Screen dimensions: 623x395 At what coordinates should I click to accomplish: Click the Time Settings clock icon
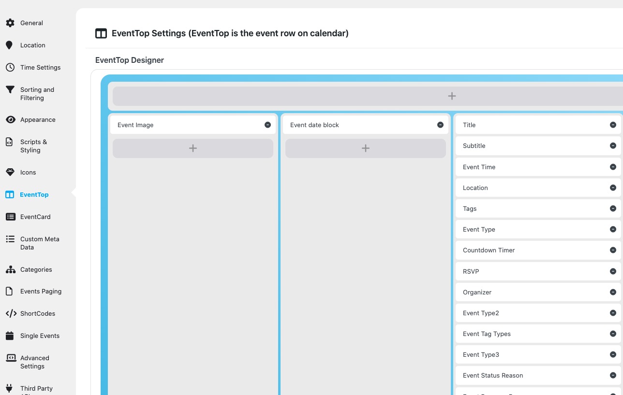(x=10, y=67)
